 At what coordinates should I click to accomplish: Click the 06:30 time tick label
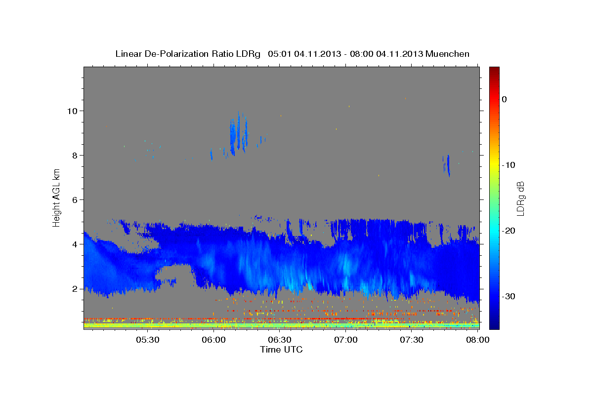point(280,340)
